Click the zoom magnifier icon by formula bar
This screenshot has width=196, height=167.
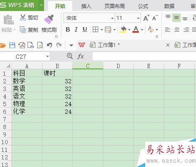click(x=70, y=56)
